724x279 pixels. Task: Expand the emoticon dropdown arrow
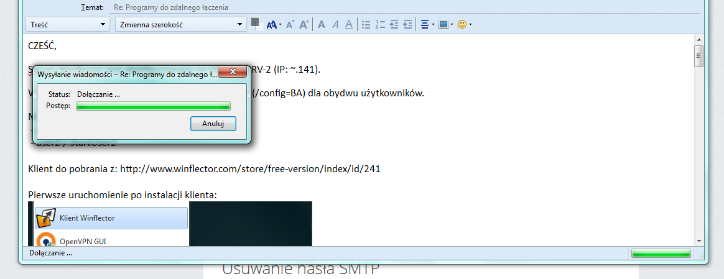[470, 25]
